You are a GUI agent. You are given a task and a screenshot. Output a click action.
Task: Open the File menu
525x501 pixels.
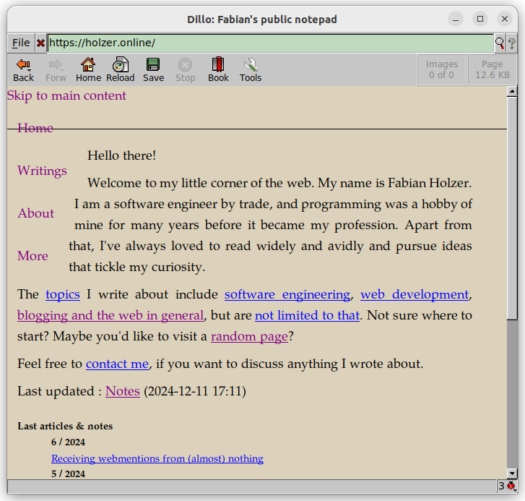(21, 43)
